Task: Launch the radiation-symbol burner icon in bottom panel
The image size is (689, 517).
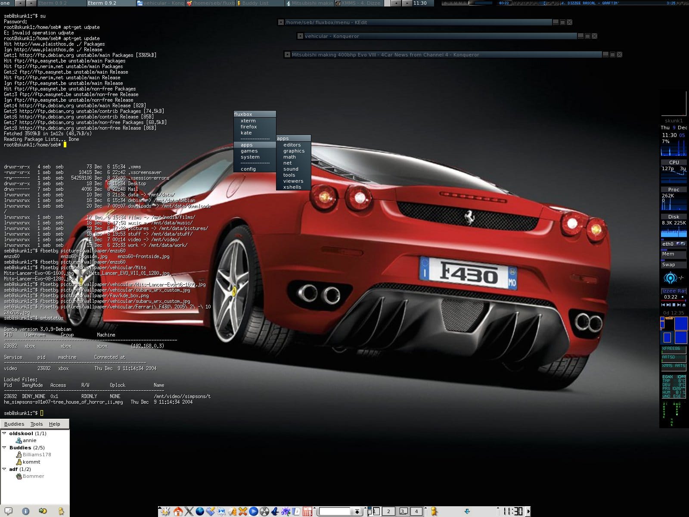Action: coord(264,511)
